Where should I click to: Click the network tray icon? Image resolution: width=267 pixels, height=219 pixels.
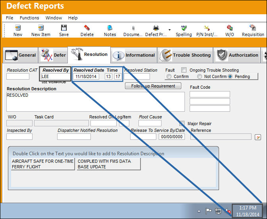pos(218,211)
